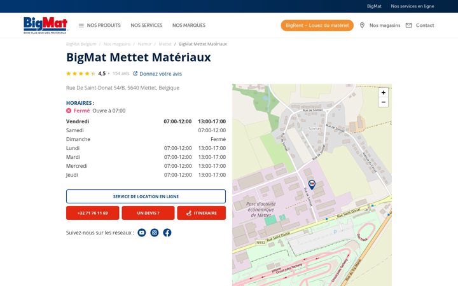Click the external link icon by Donnez votre avis

click(x=135, y=74)
